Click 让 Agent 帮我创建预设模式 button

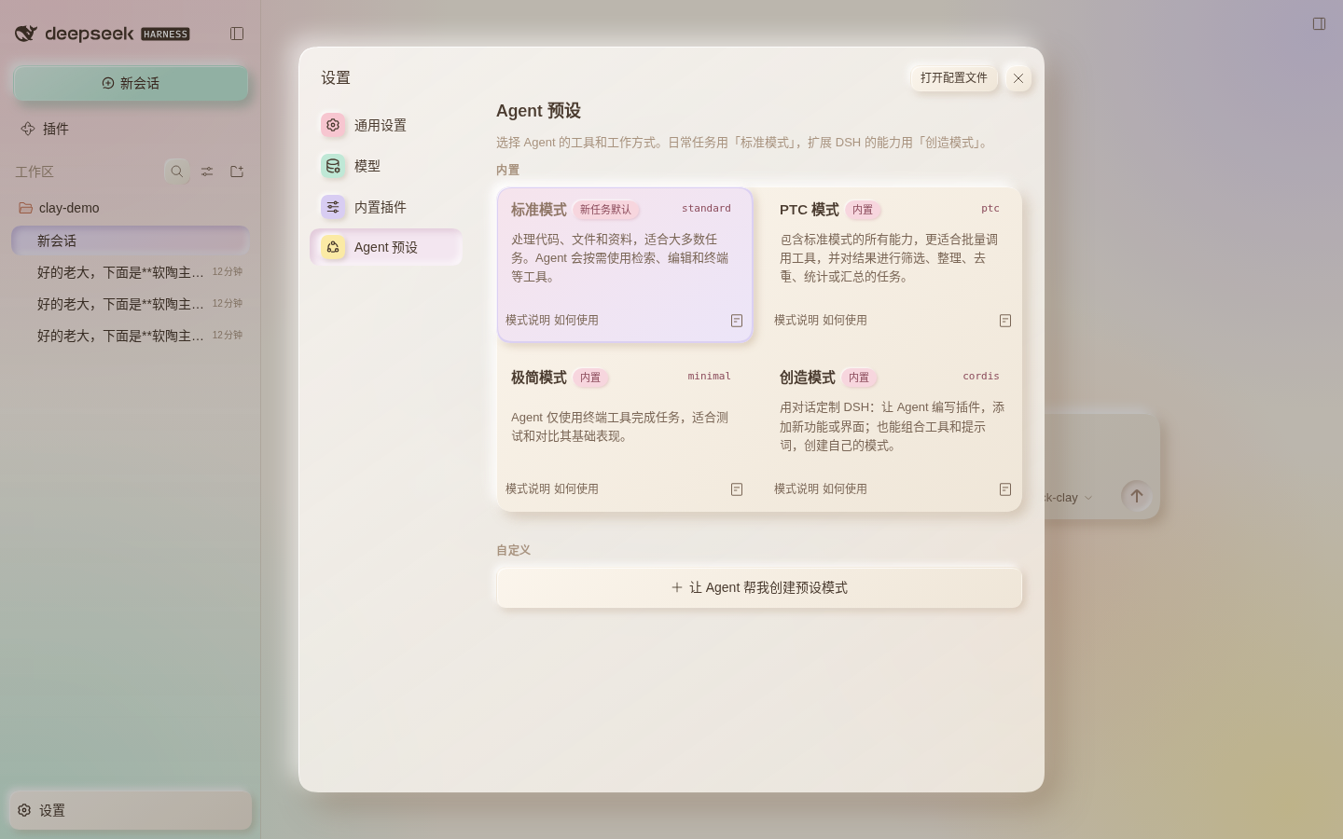759,587
